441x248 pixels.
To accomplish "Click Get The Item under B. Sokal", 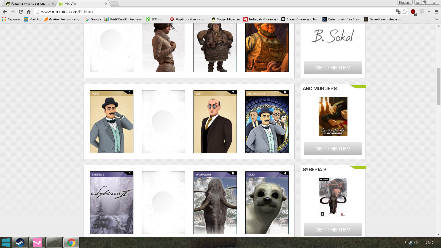I will 333,68.
